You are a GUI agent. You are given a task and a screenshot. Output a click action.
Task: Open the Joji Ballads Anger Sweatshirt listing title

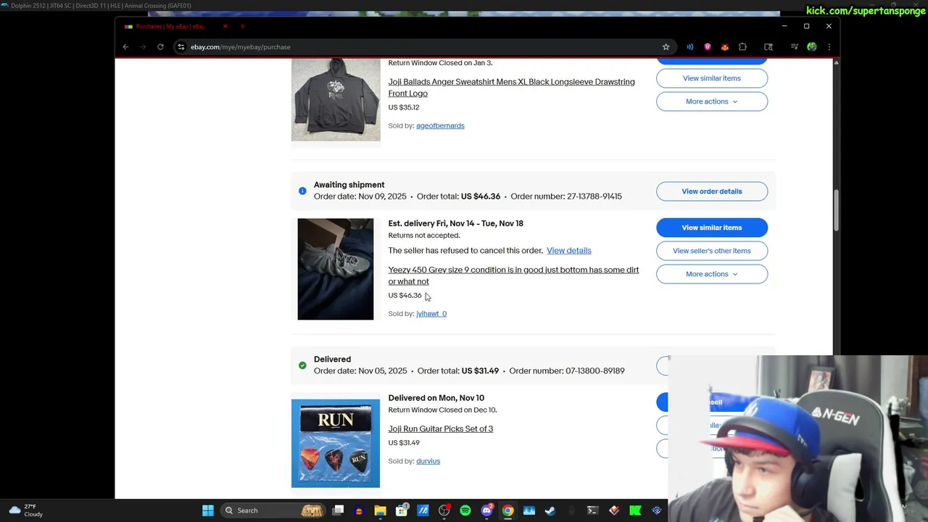click(511, 88)
